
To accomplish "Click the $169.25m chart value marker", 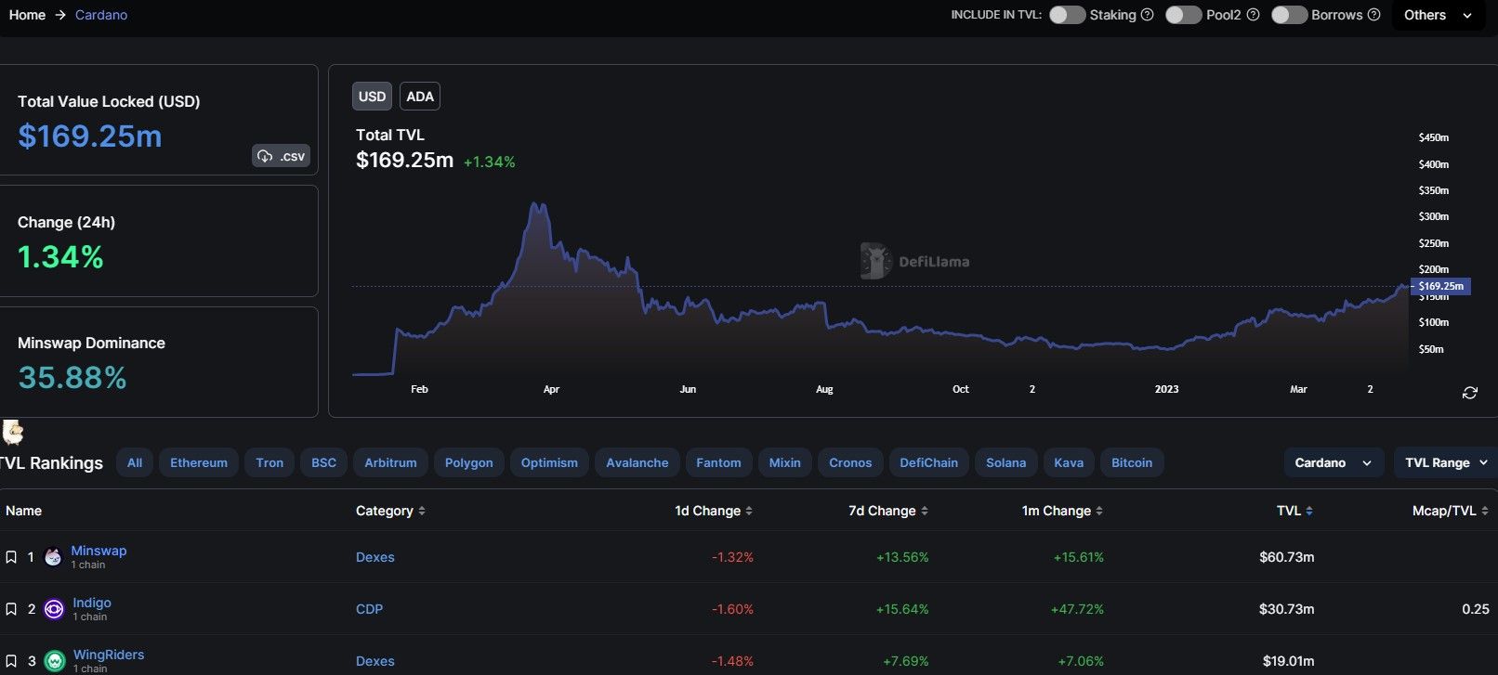I will coord(1440,286).
